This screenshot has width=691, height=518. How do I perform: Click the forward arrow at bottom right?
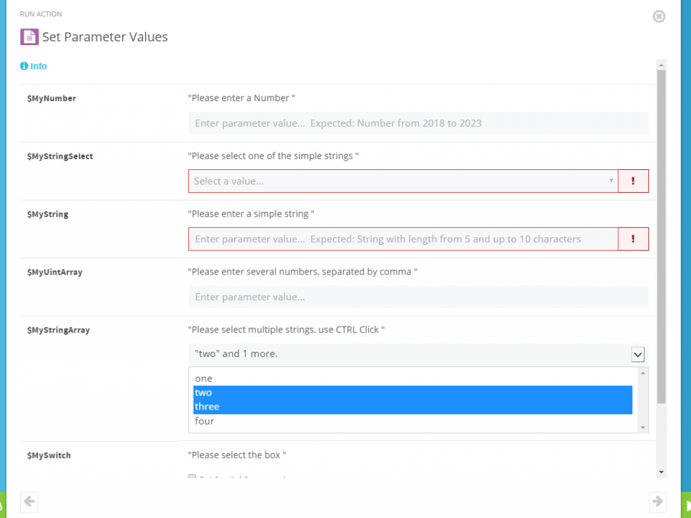[657, 502]
